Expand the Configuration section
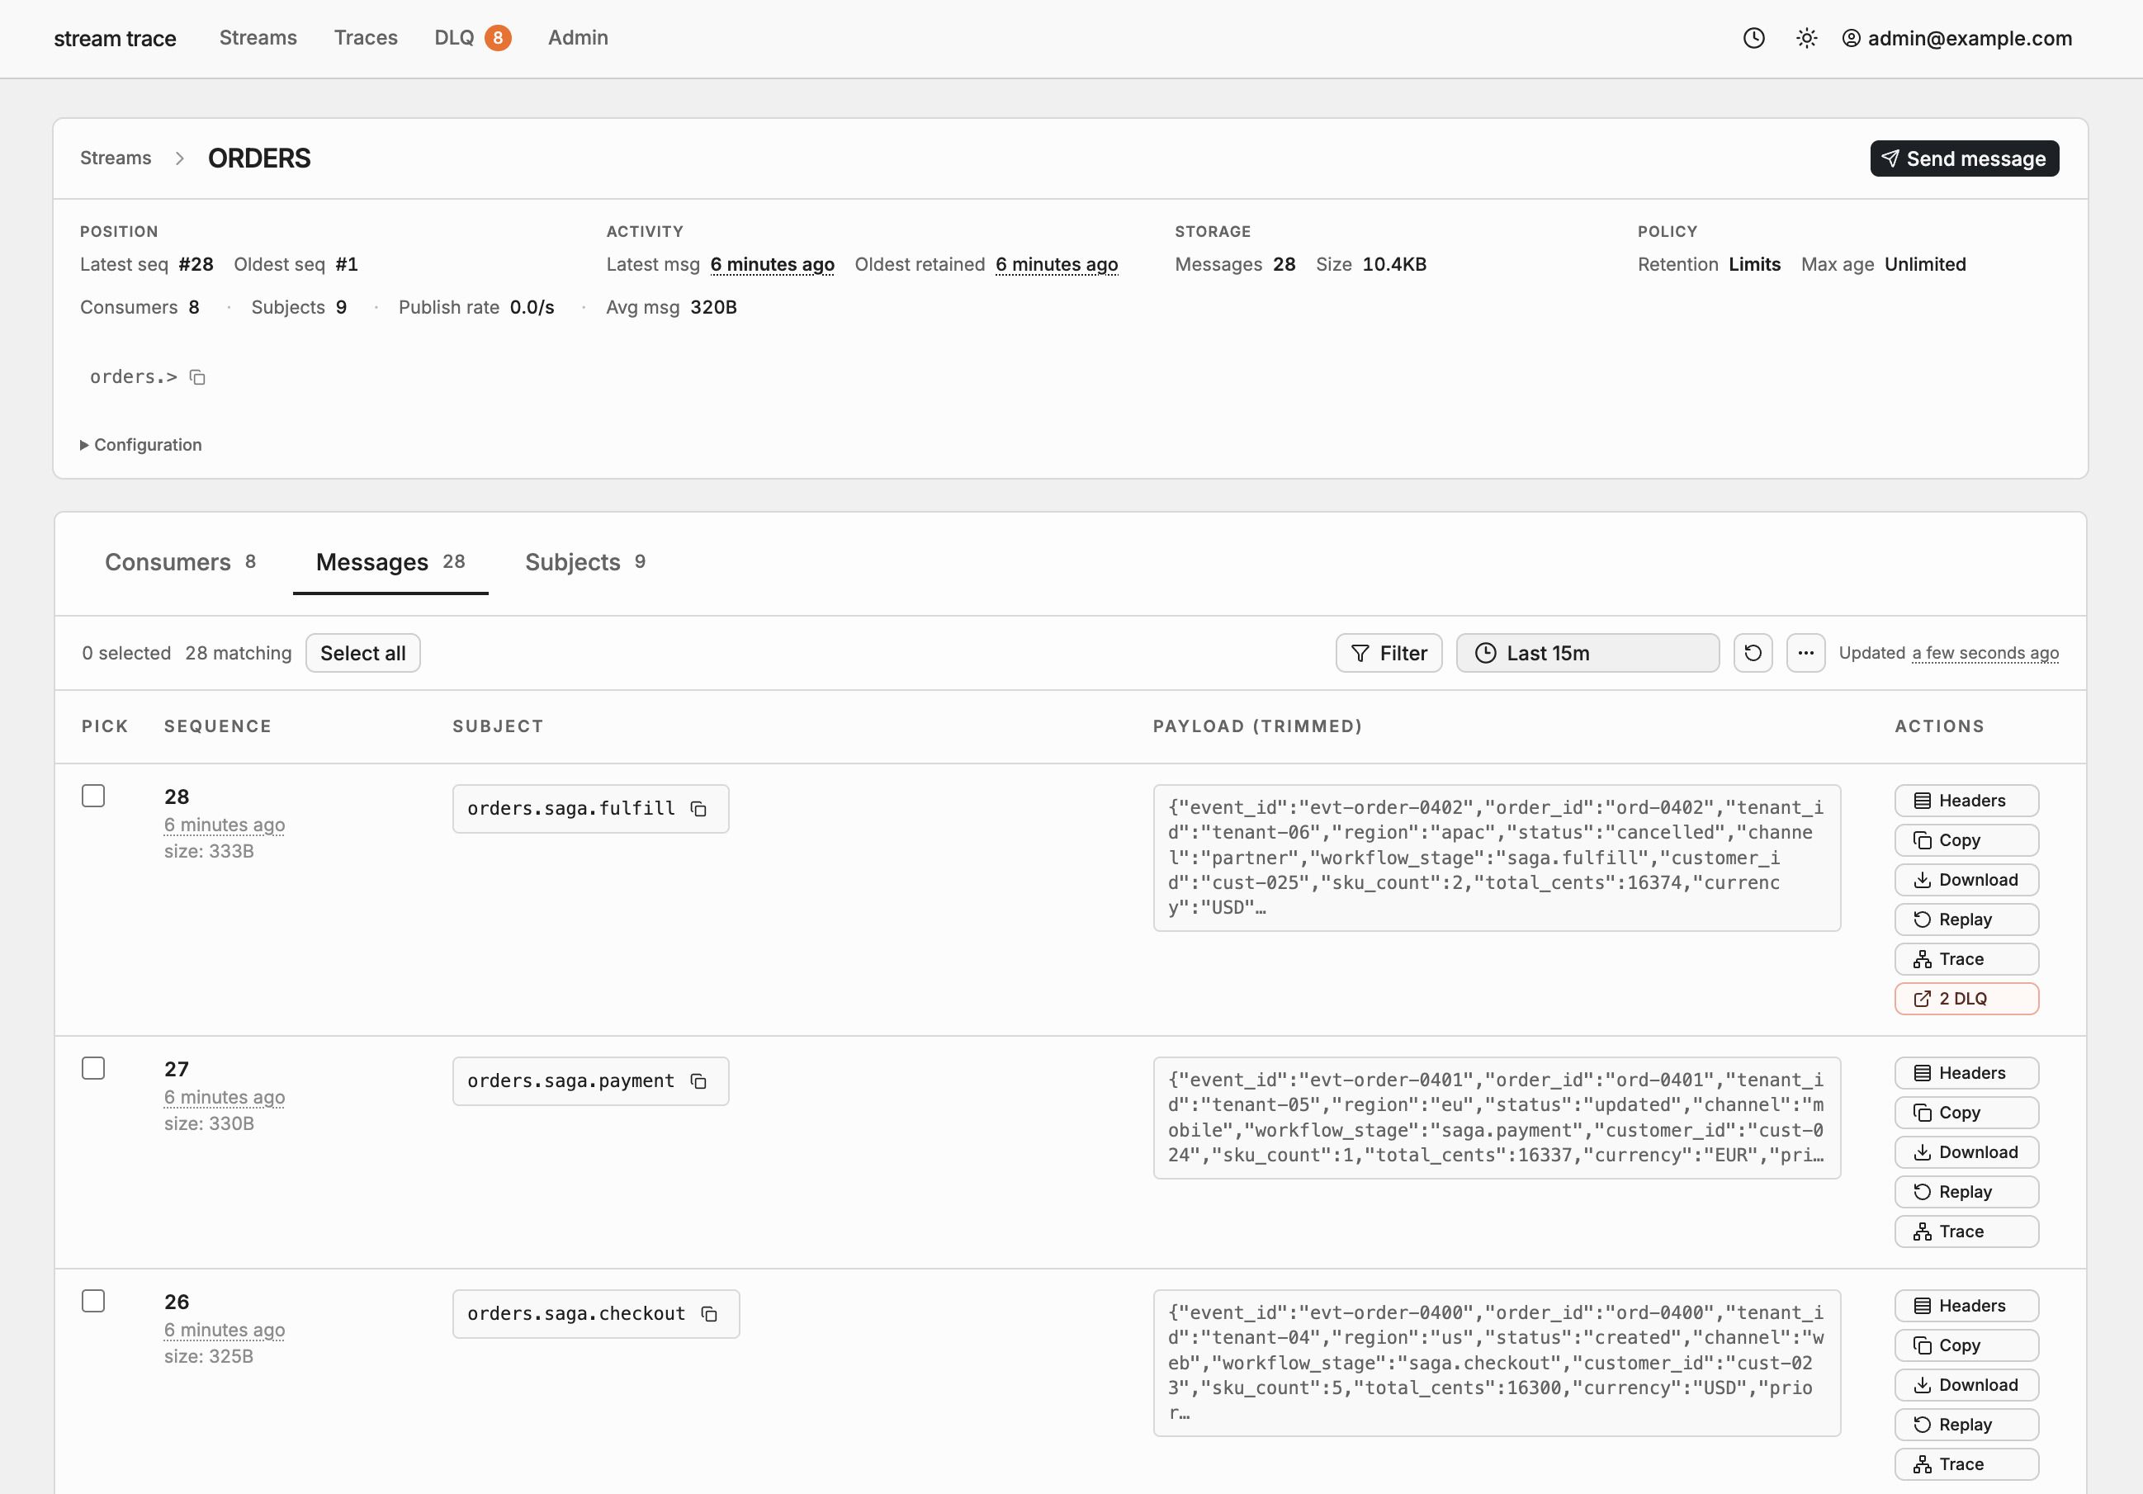 (x=141, y=445)
